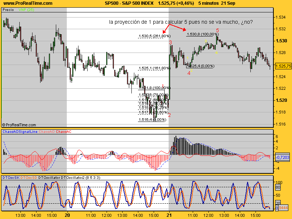Click the '1.525,4 (0,00%)' projection label

201,66
